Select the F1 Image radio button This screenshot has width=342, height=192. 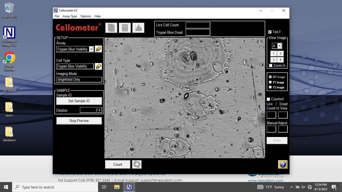click(270, 82)
